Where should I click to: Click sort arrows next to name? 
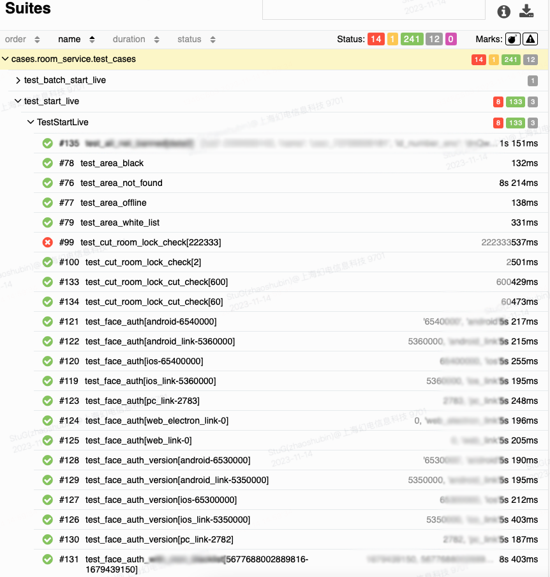pyautogui.click(x=92, y=40)
